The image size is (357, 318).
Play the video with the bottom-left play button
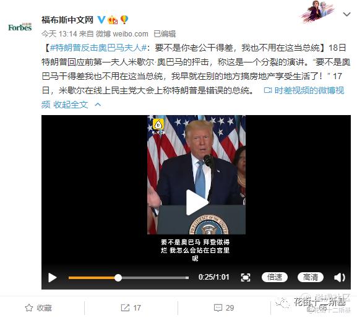[53, 278]
